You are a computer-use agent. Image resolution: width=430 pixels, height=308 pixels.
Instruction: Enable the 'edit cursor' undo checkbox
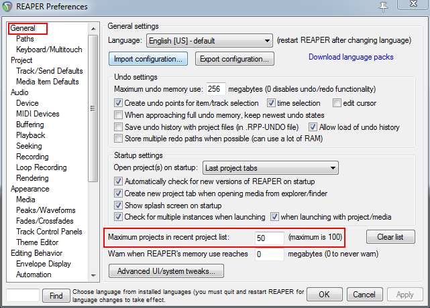(x=337, y=103)
